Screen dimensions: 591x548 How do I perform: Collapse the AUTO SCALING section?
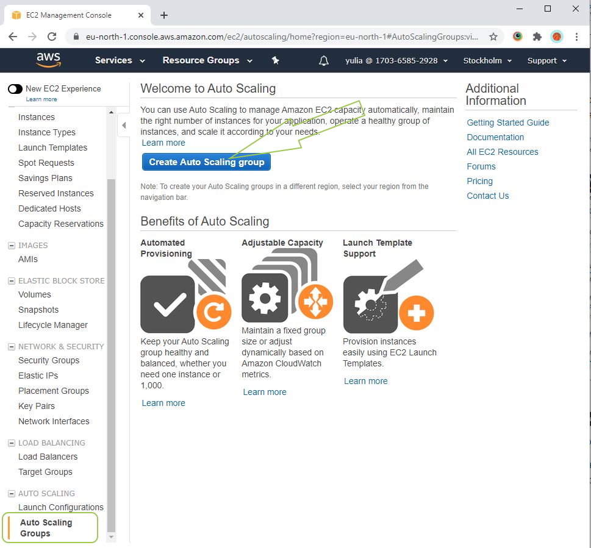pyautogui.click(x=12, y=494)
